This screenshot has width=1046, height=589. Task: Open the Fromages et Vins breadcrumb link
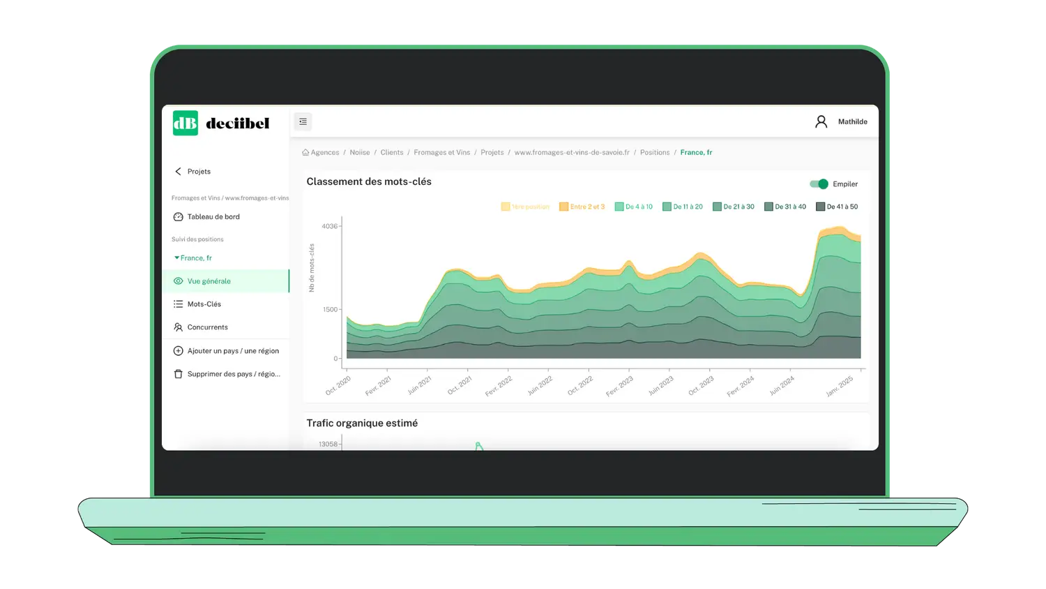tap(441, 152)
